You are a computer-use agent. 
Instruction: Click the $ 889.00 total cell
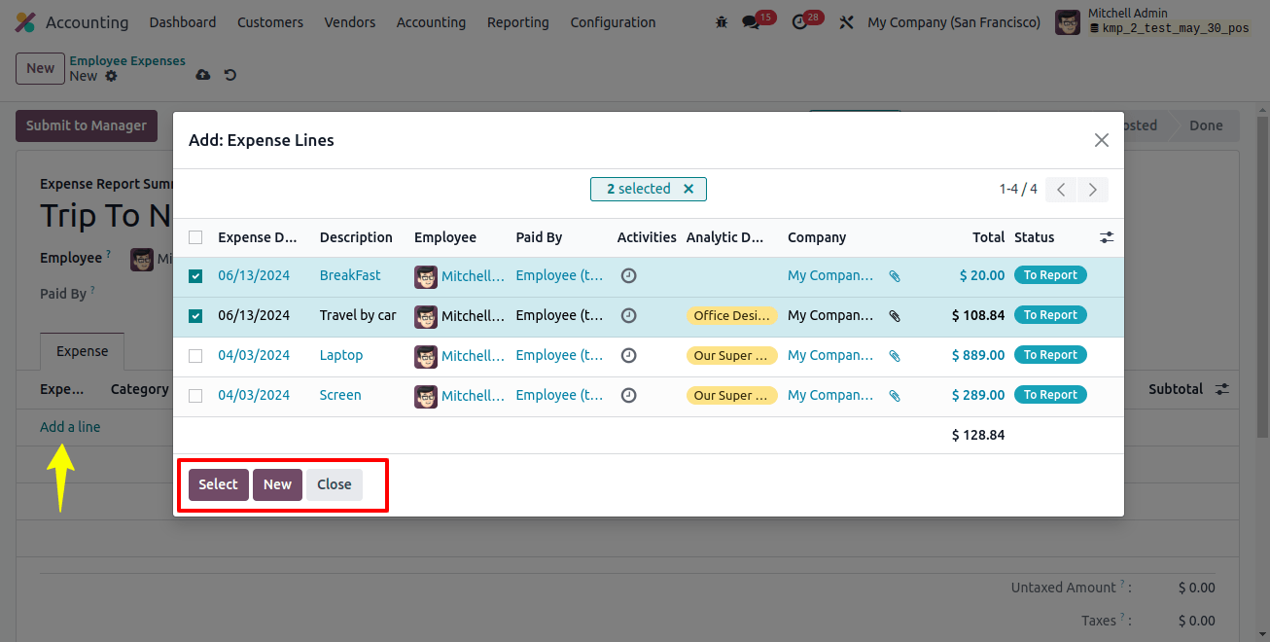(x=978, y=355)
